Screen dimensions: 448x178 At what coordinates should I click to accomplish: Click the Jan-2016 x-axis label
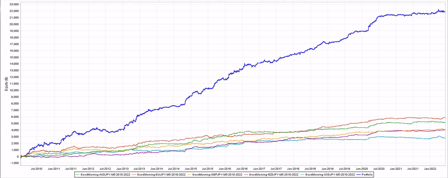coord(225,169)
